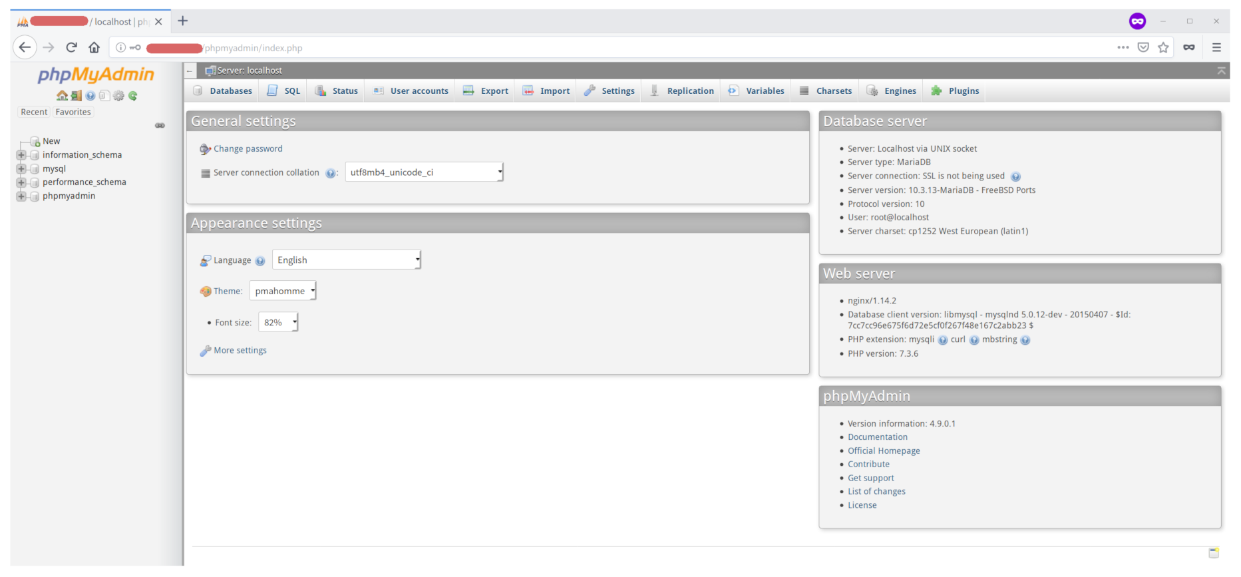Click the database icon next to mysql
1241x577 pixels.
click(35, 169)
